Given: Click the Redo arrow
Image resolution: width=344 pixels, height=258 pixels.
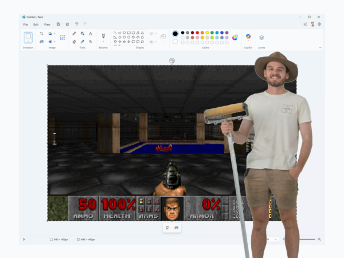Looking at the screenshot, I should (x=85, y=24).
